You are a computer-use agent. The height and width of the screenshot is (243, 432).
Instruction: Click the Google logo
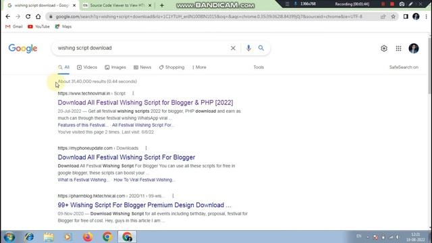23,49
